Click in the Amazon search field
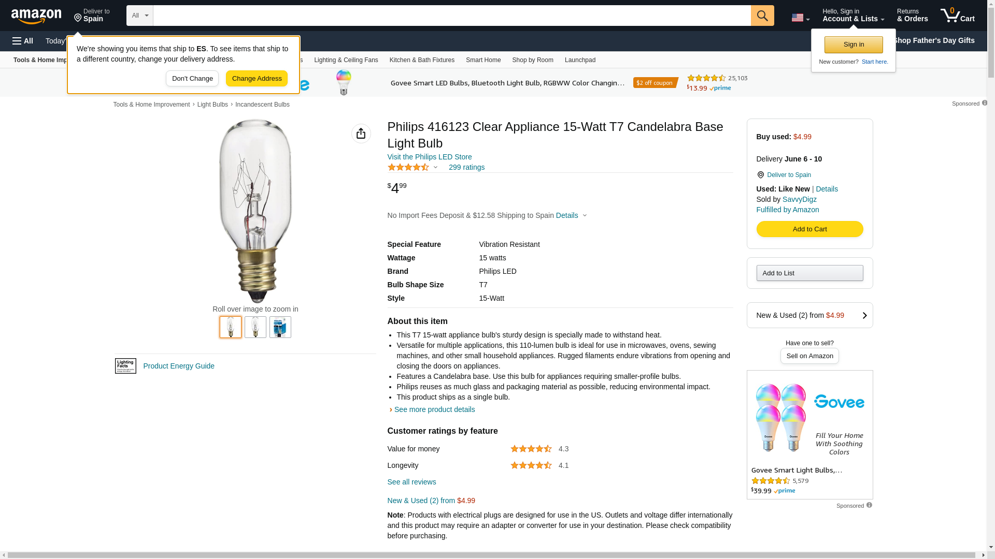995x559 pixels. point(452,16)
